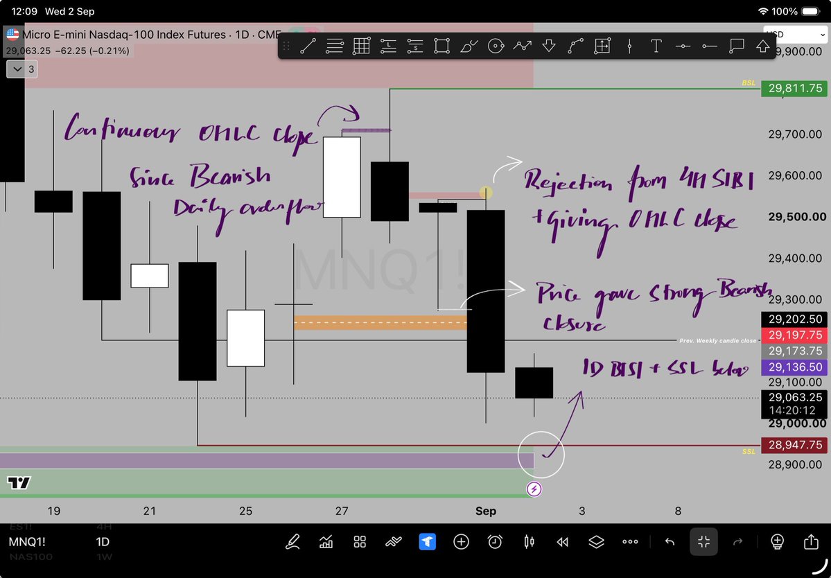
Task: Select the orange highlighted zone rectangle
Action: (x=380, y=323)
